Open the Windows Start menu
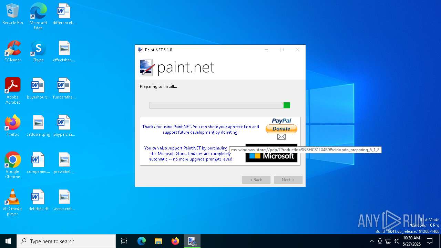The height and width of the screenshot is (248, 441). (x=8, y=241)
